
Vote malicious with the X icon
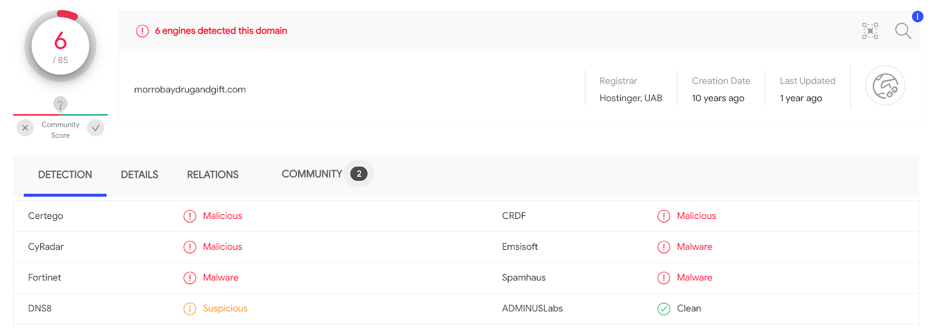(25, 128)
